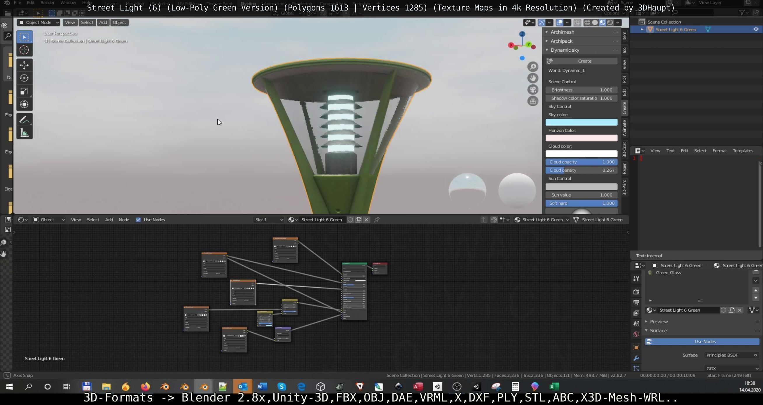763x405 pixels.
Task: Hide Street Light 6 Green in outliner
Action: 756,29
